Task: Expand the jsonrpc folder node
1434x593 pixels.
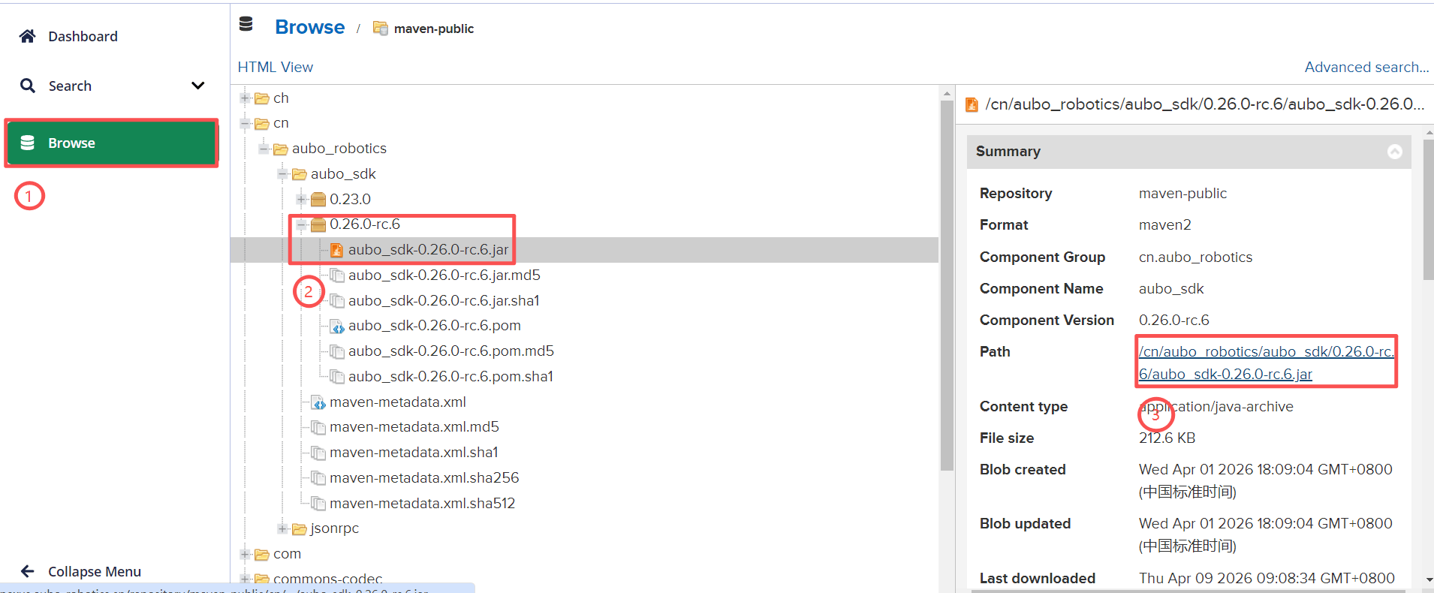Action: coord(282,528)
